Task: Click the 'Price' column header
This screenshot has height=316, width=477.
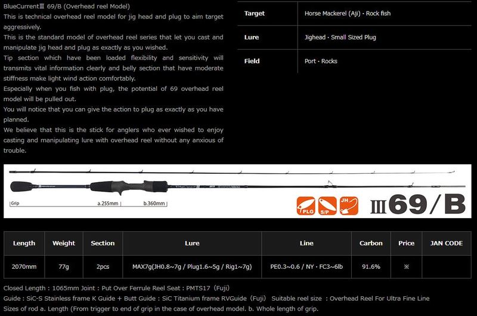Action: click(406, 243)
